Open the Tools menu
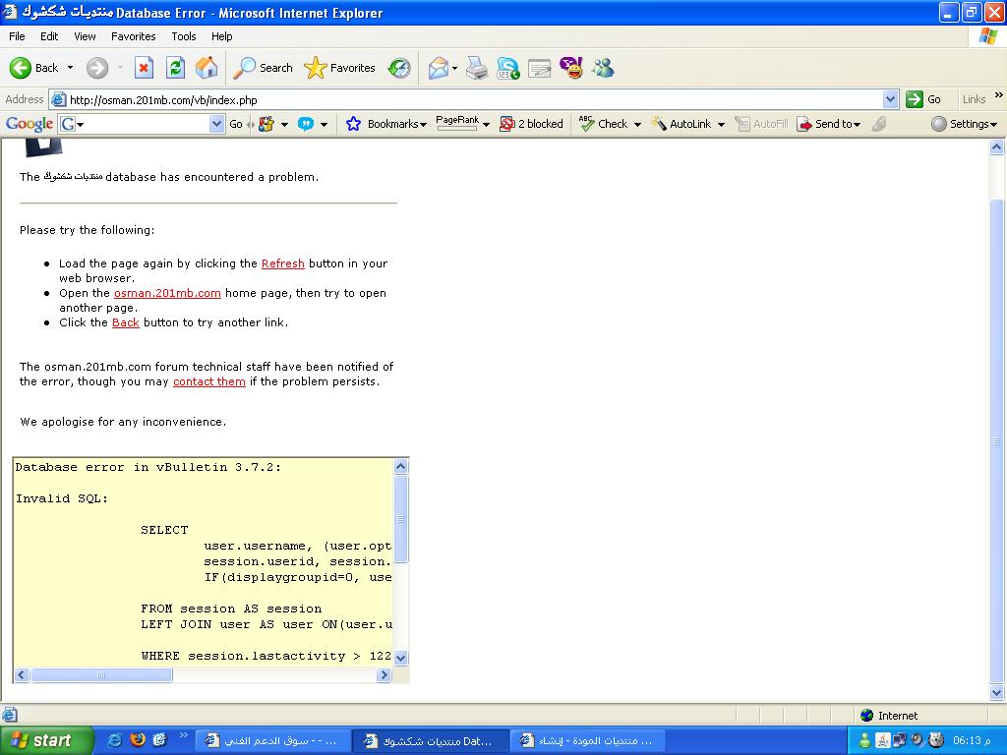The width and height of the screenshot is (1007, 755). pyautogui.click(x=184, y=36)
